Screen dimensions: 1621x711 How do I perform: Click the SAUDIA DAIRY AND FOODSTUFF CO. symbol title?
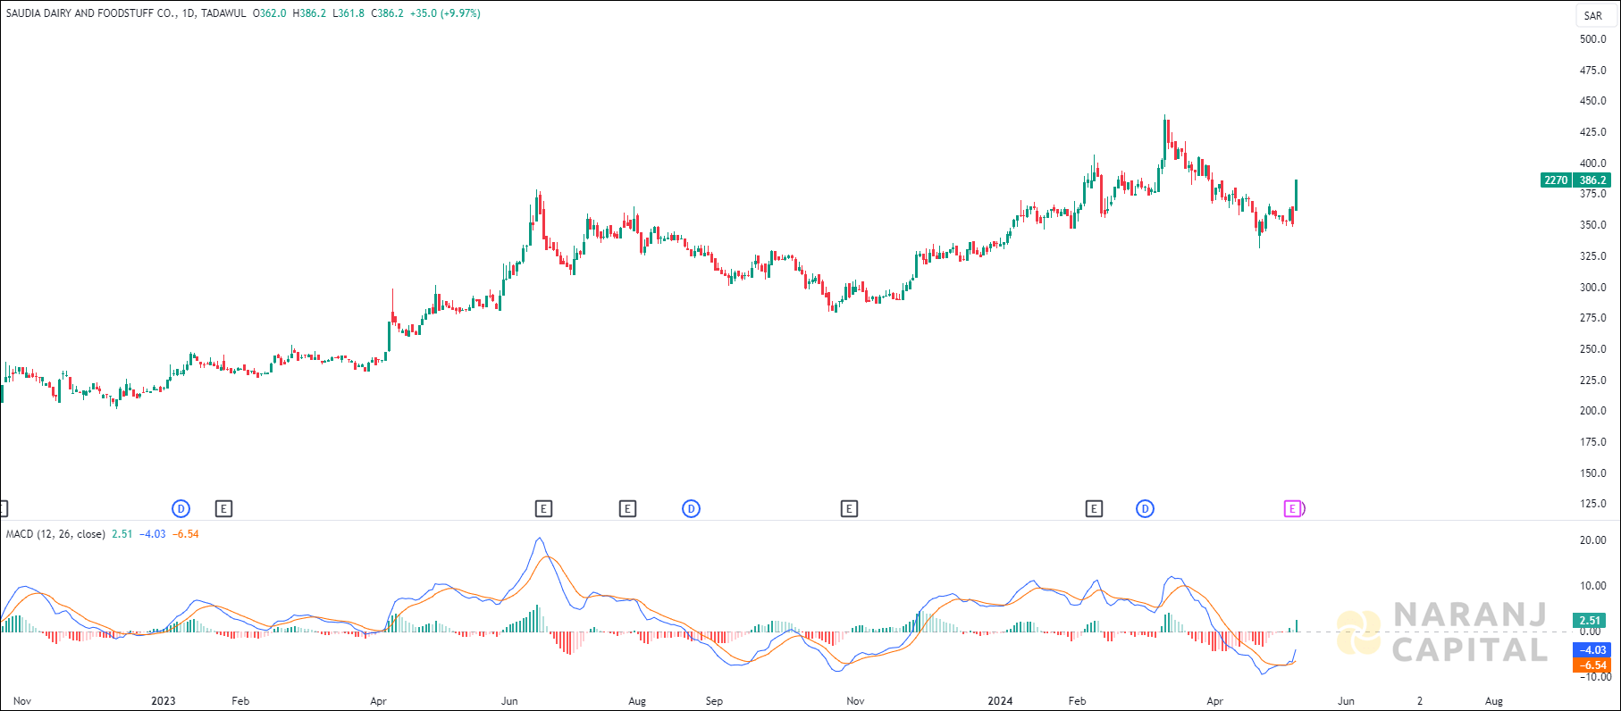tap(91, 13)
